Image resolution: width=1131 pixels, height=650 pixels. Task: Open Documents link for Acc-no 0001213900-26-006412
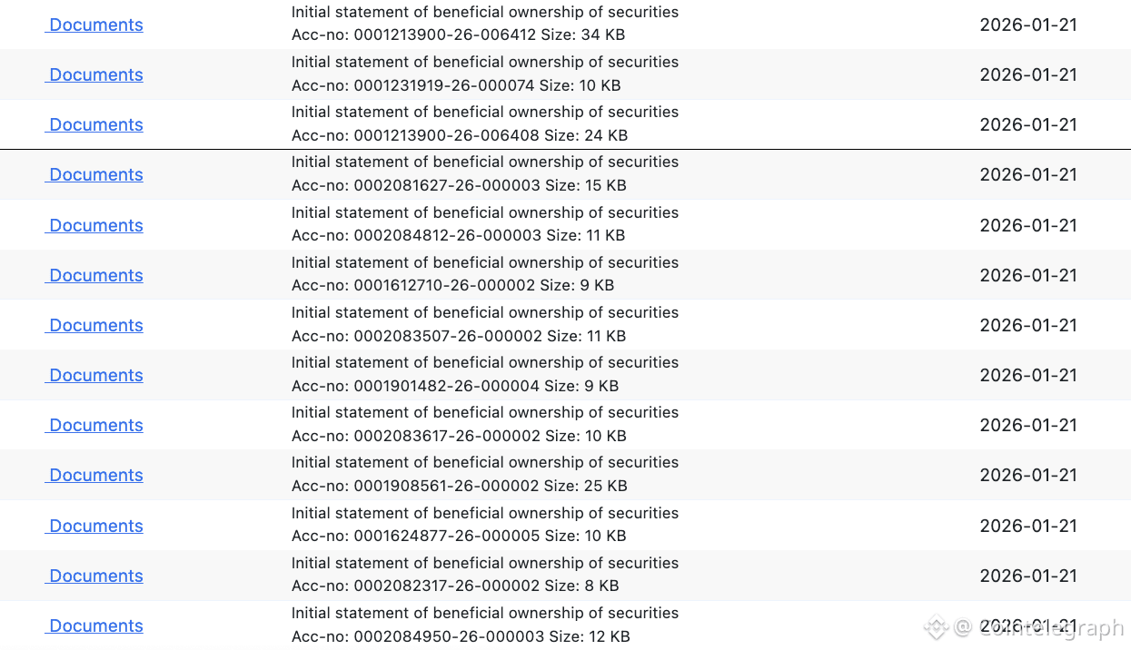(95, 25)
